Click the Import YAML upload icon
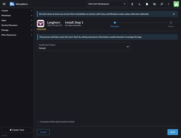Viewport: 181px width, 138px height. point(132,4)
